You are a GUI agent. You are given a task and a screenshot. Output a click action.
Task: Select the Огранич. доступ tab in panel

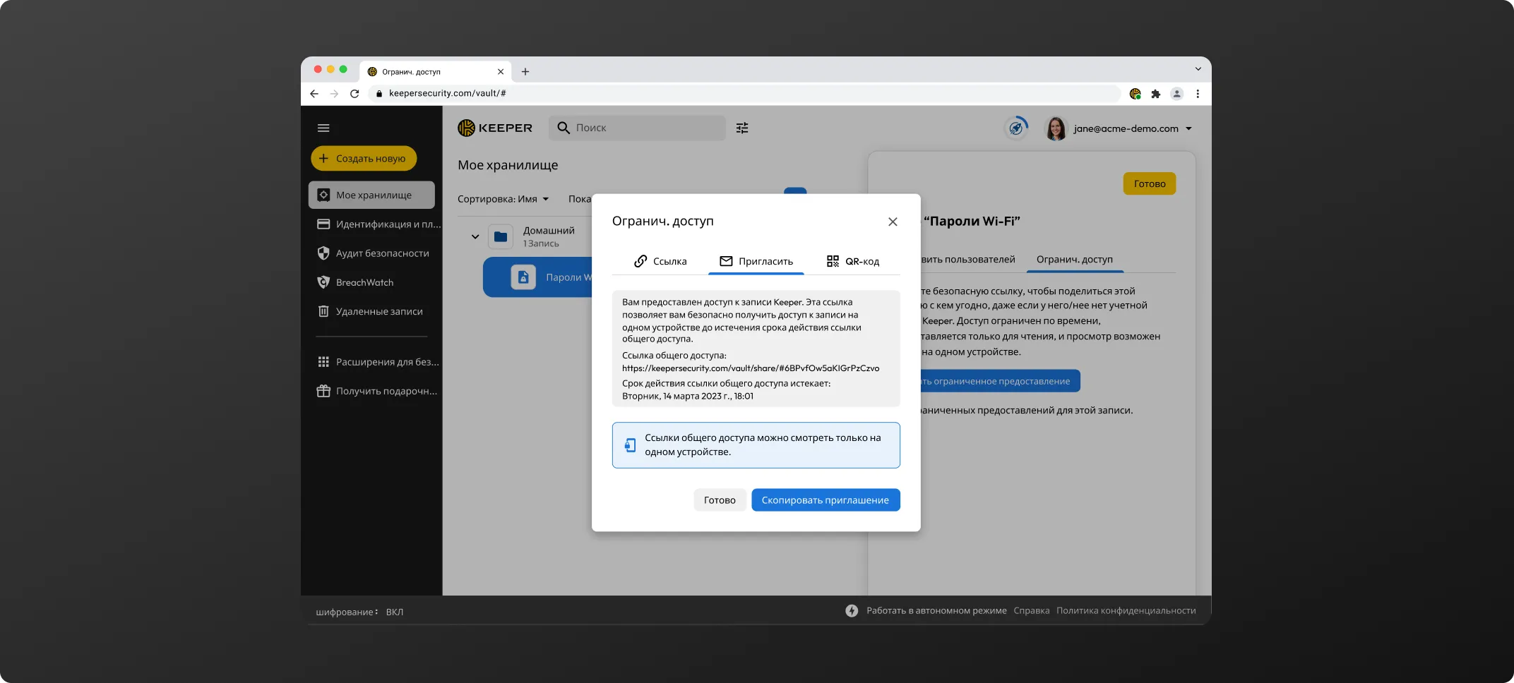[x=1074, y=260]
